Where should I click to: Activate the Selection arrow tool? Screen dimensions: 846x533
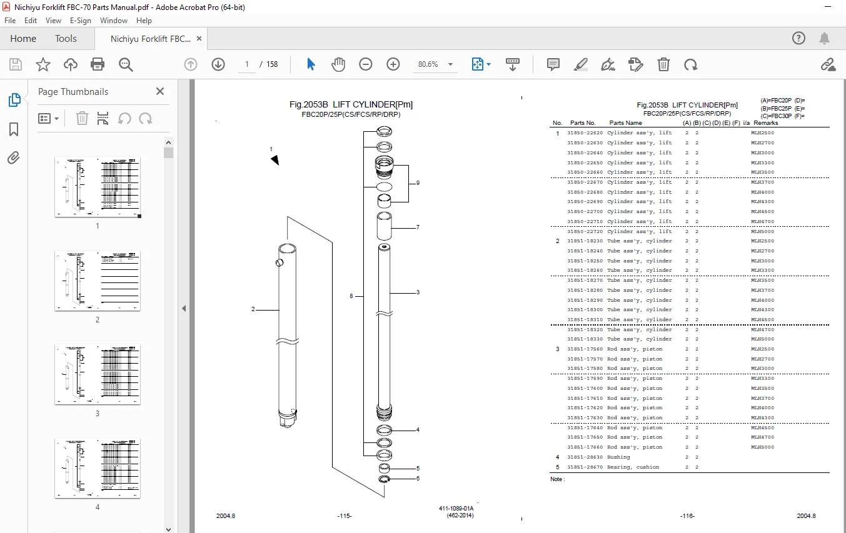point(311,64)
